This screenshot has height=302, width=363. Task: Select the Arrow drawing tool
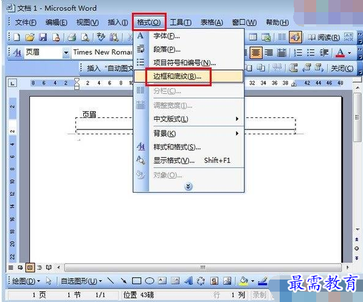123,281
